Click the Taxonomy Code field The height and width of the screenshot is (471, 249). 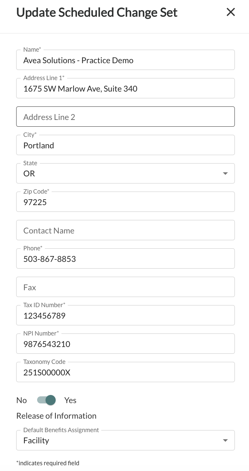click(x=126, y=372)
